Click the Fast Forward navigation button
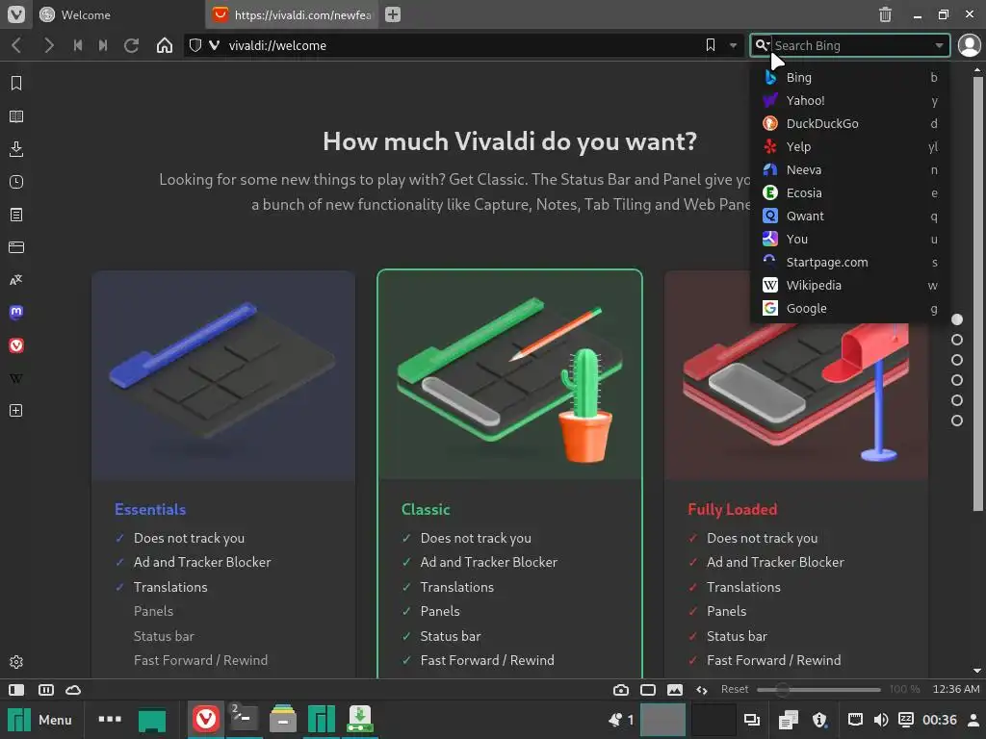 pyautogui.click(x=103, y=45)
